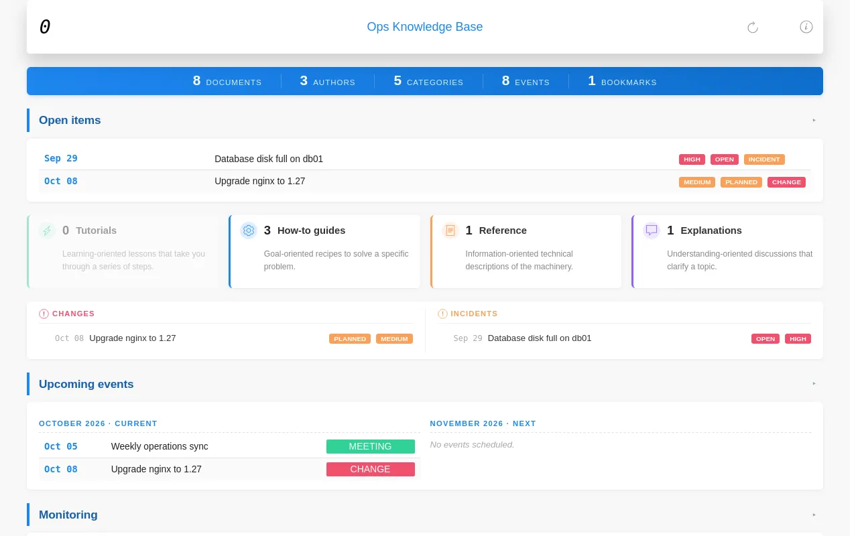
Task: Click the CHANGES panel heading
Action: coord(73,314)
